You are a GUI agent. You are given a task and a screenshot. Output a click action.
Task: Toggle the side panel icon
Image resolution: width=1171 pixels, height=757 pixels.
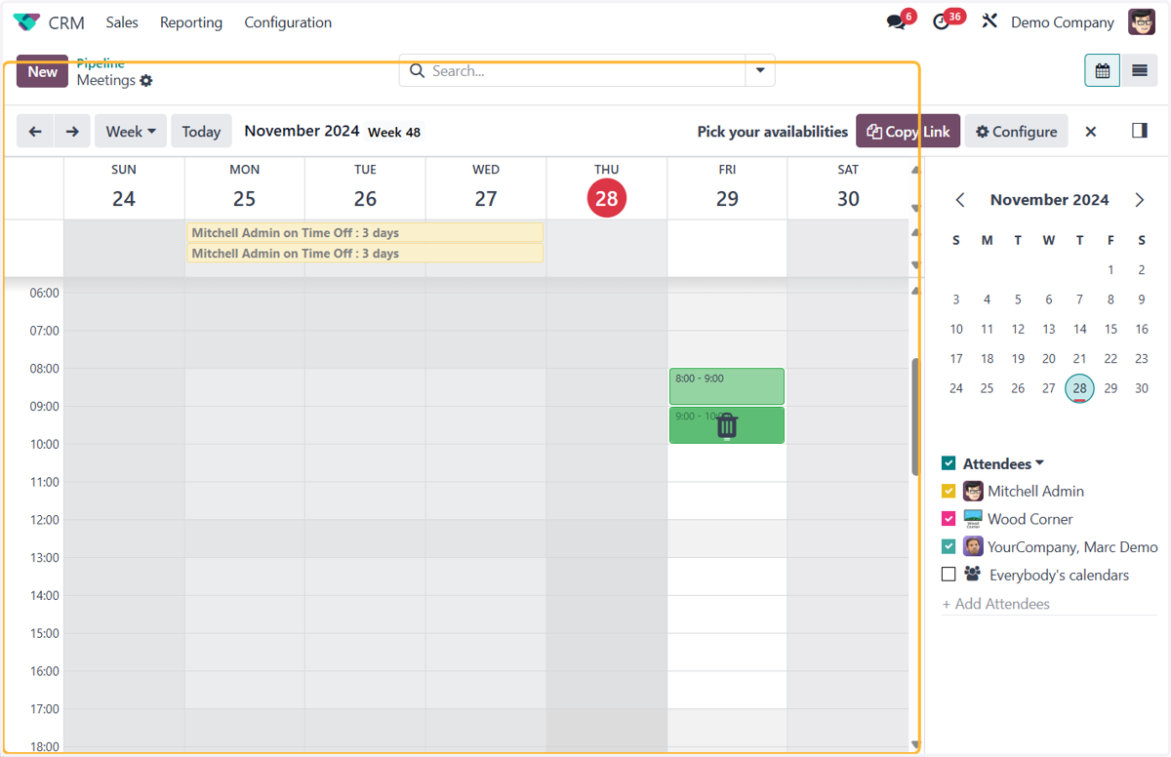[x=1140, y=131]
